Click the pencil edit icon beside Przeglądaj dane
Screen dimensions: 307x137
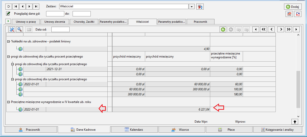point(8,13)
